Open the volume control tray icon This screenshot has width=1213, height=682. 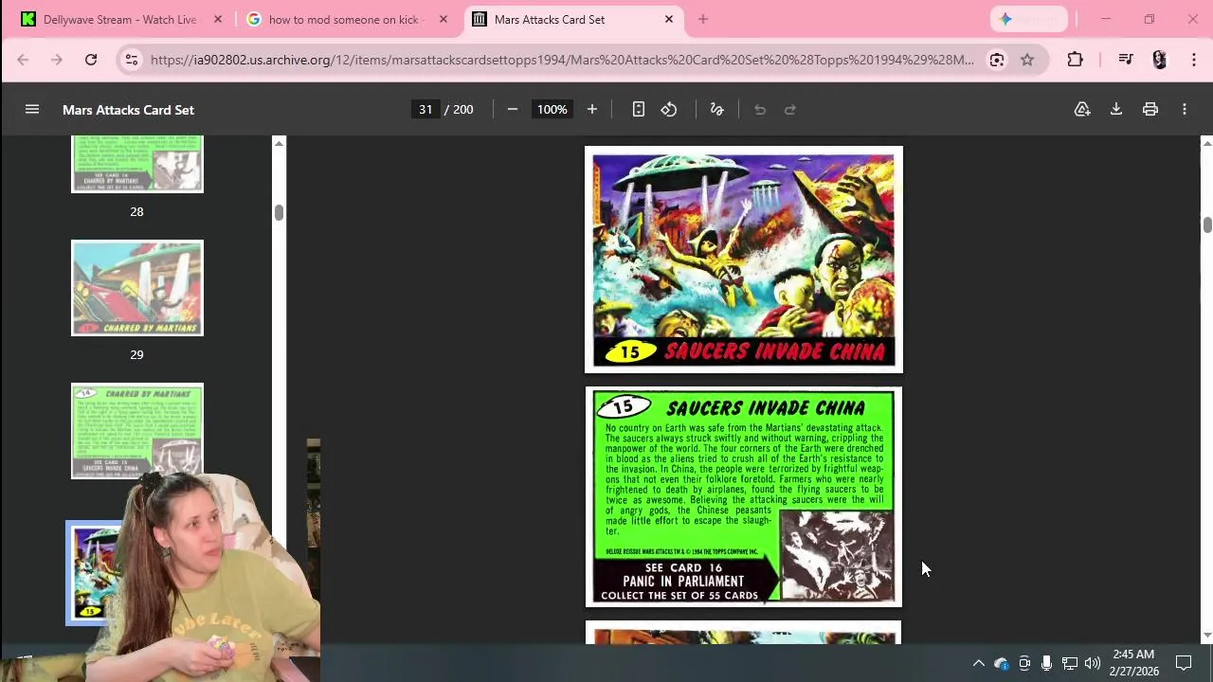pyautogui.click(x=1093, y=663)
